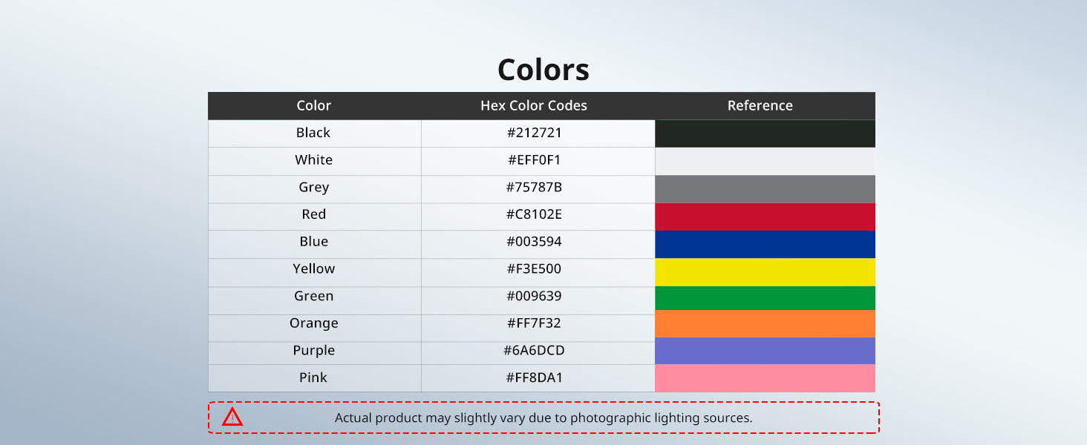Click the Hex Color Codes column header
This screenshot has height=445, width=1087.
coord(534,105)
